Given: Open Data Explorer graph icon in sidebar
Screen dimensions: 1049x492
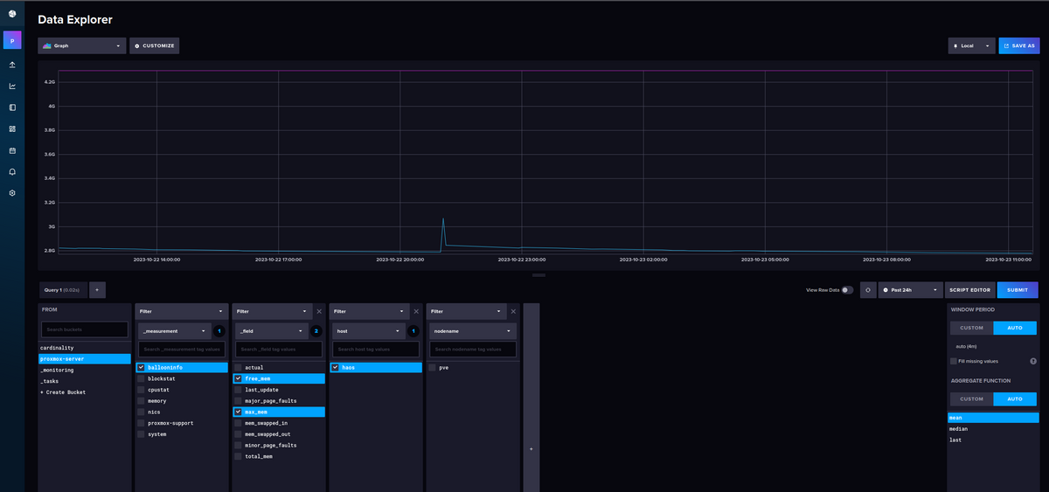Looking at the screenshot, I should tap(12, 86).
